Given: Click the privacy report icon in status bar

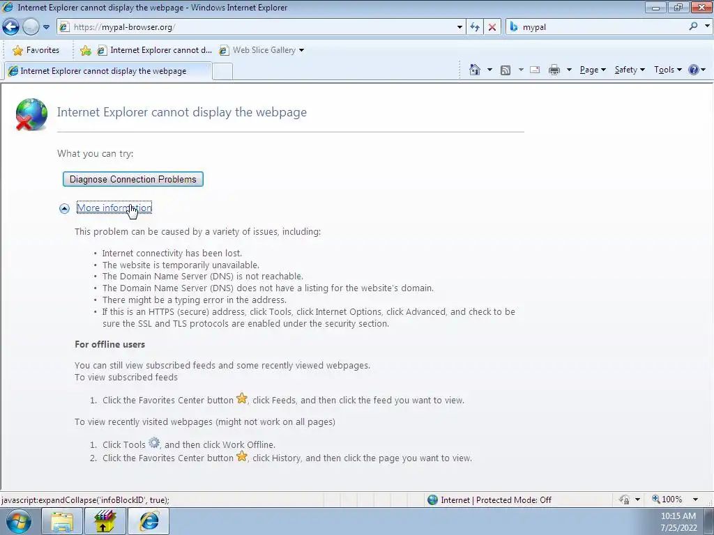Looking at the screenshot, I should click(x=624, y=499).
